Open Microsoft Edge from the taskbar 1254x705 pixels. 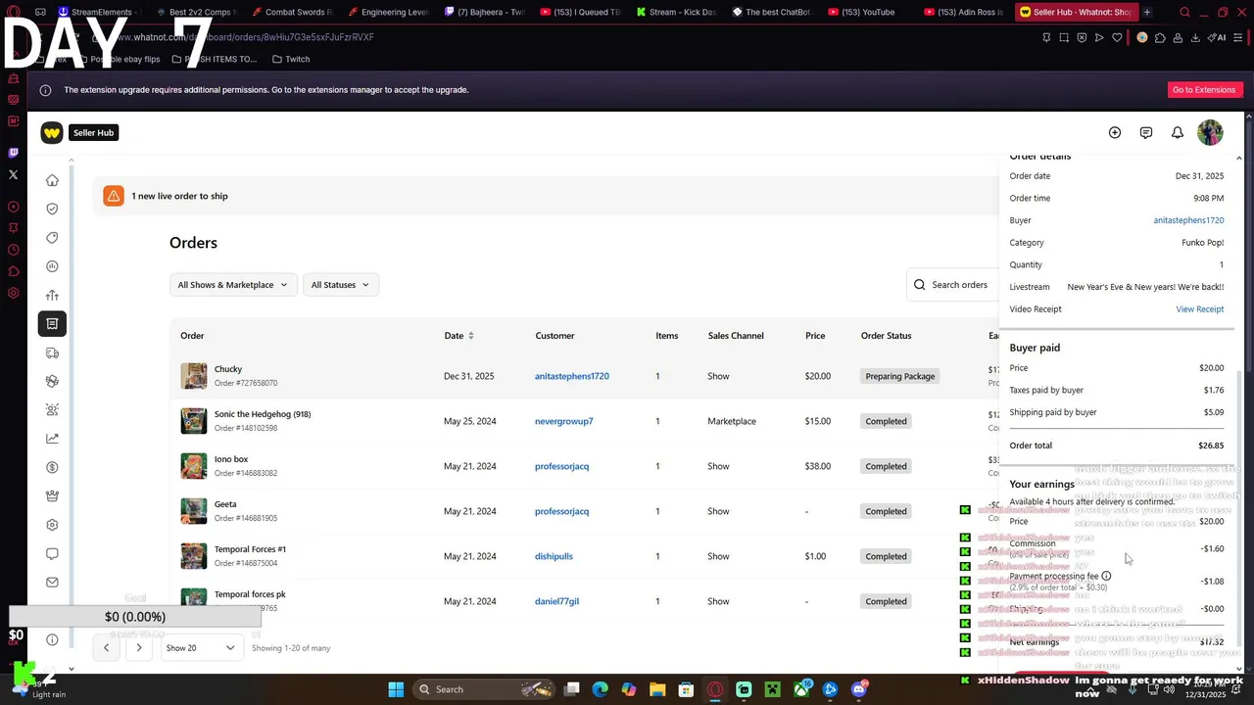click(x=601, y=689)
